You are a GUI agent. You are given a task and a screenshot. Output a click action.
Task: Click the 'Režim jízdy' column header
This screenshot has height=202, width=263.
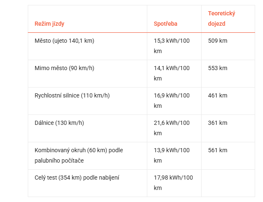(49, 24)
